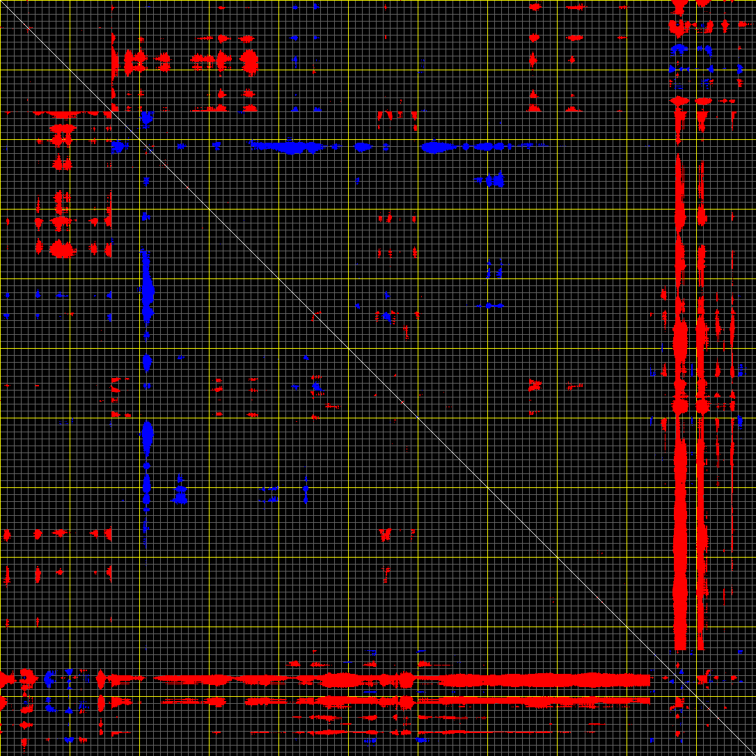Click the bottom-right corner where the diagonal ends
The width and height of the screenshot is (756, 756).
(753, 753)
